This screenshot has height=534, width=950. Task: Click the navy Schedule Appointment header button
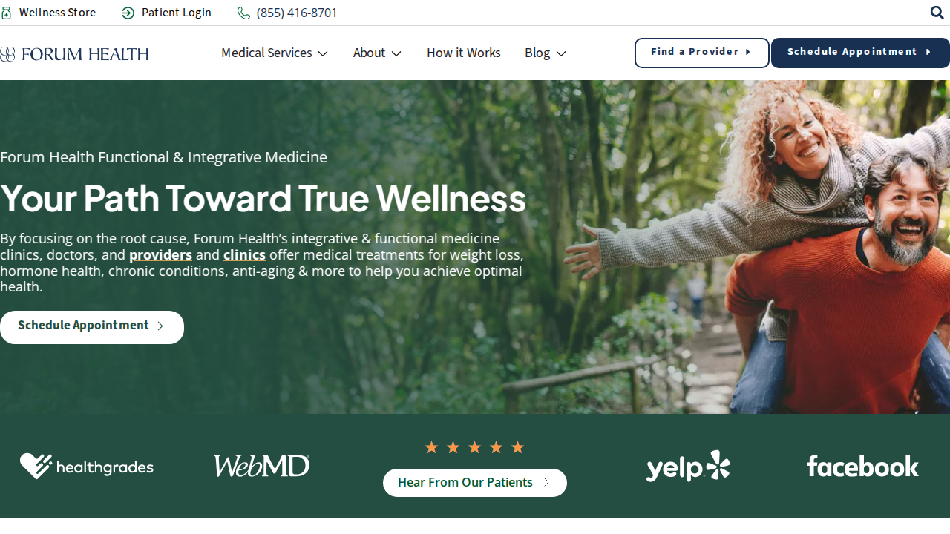pos(860,53)
